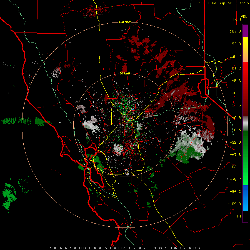Click the -0.9 velocity scale value

(x=236, y=118)
